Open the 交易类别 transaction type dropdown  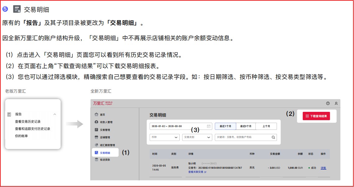coord(197,138)
